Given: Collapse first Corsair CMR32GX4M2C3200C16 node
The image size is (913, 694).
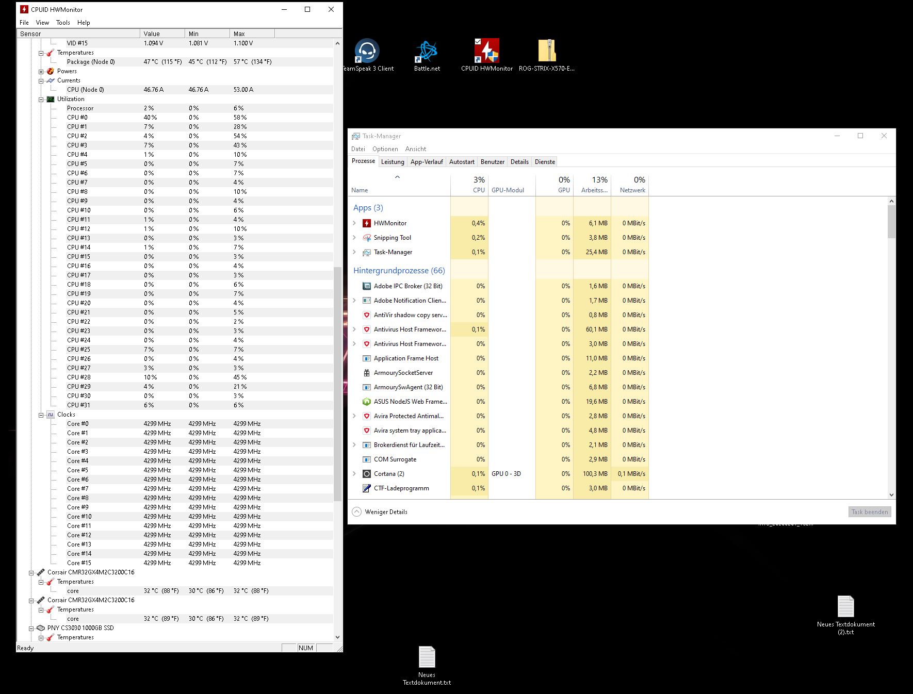Looking at the screenshot, I should (x=31, y=573).
